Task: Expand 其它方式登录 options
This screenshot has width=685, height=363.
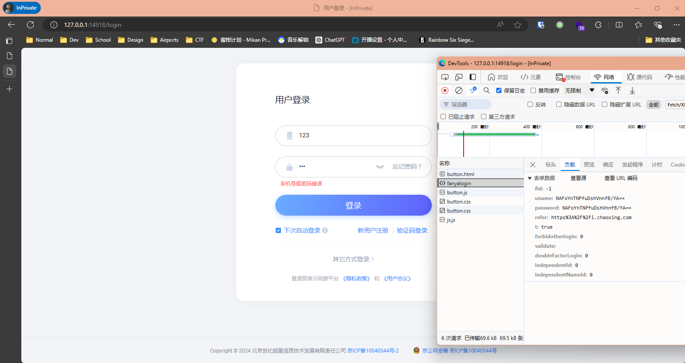Action: click(353, 259)
